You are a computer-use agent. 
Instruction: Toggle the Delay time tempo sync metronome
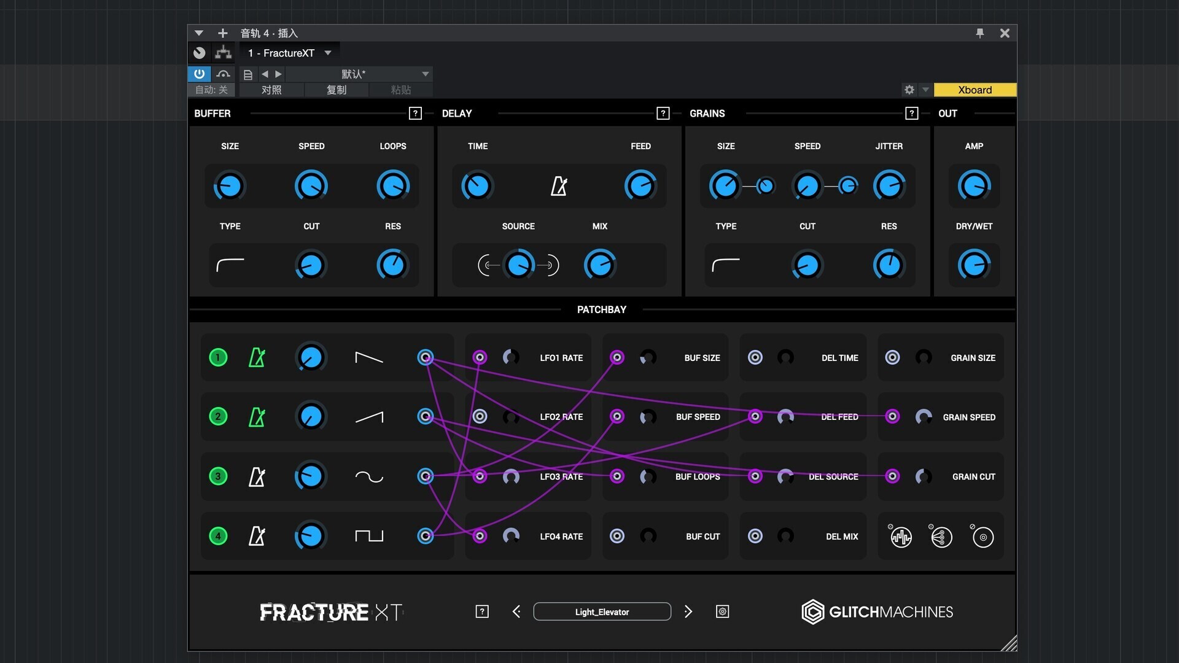coord(559,186)
